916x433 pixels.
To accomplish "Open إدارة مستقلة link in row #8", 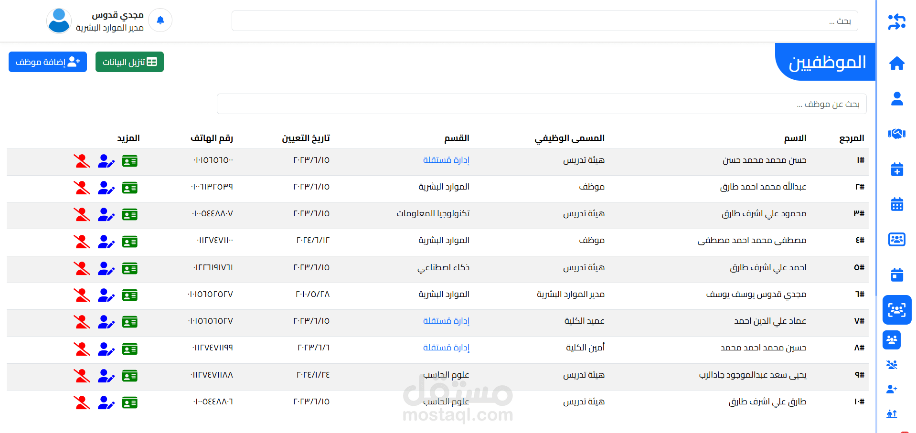I will (x=446, y=348).
